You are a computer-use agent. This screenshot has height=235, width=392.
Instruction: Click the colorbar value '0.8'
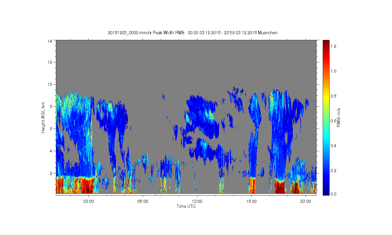tap(333, 96)
